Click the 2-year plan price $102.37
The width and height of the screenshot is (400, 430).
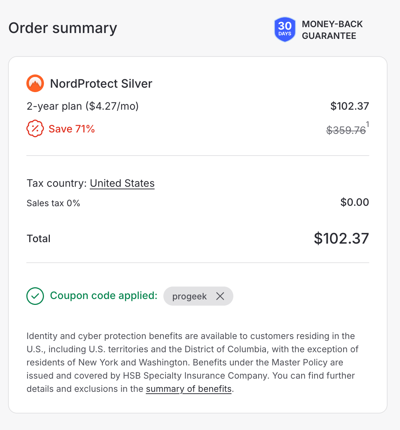[349, 106]
